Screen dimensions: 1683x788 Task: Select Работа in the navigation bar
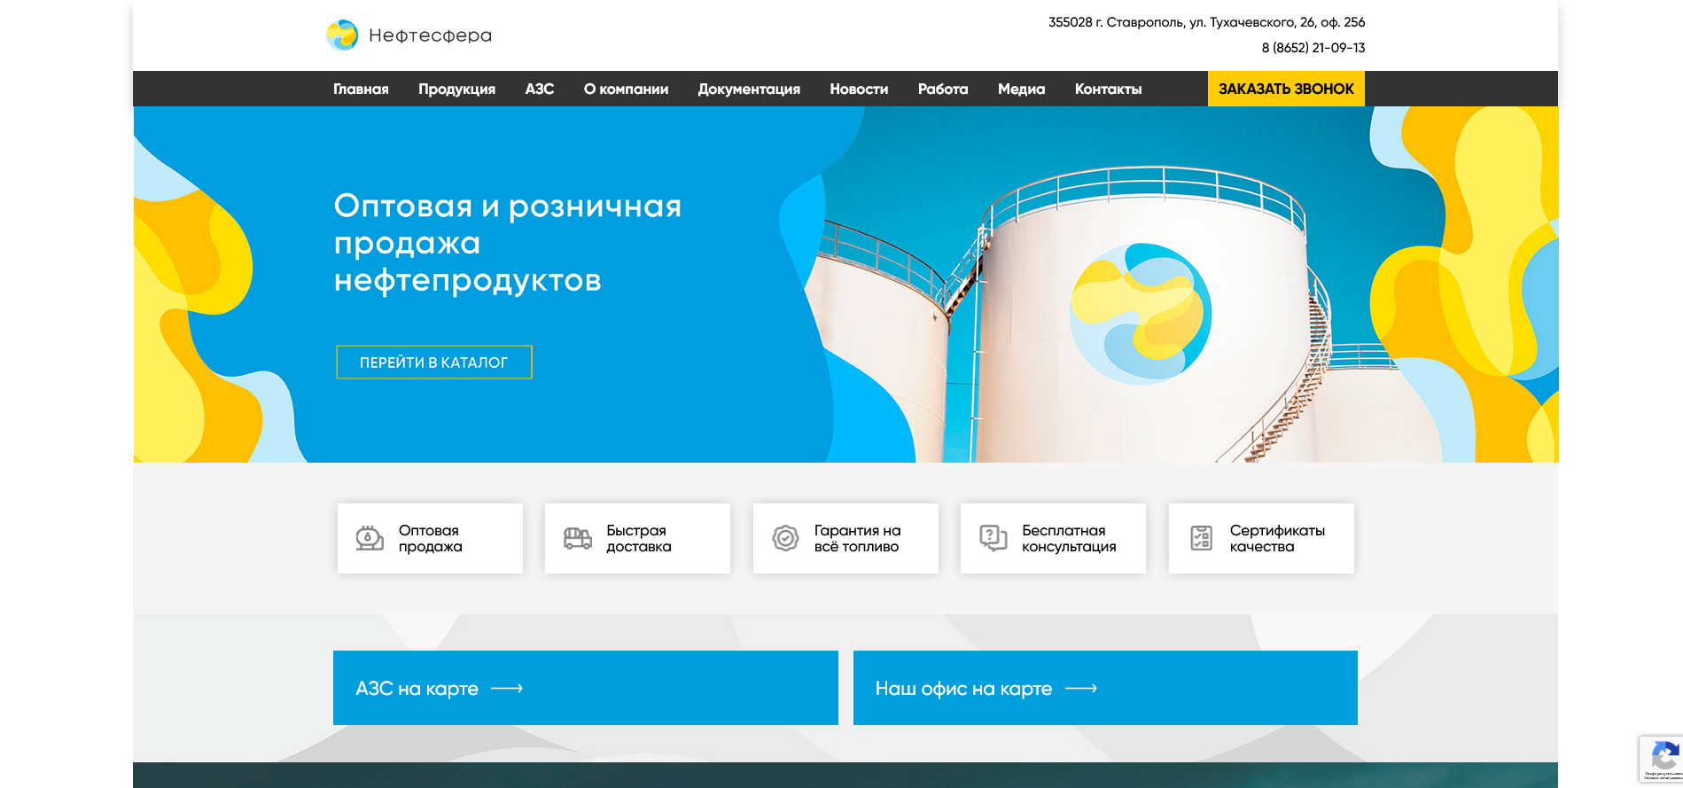point(943,89)
